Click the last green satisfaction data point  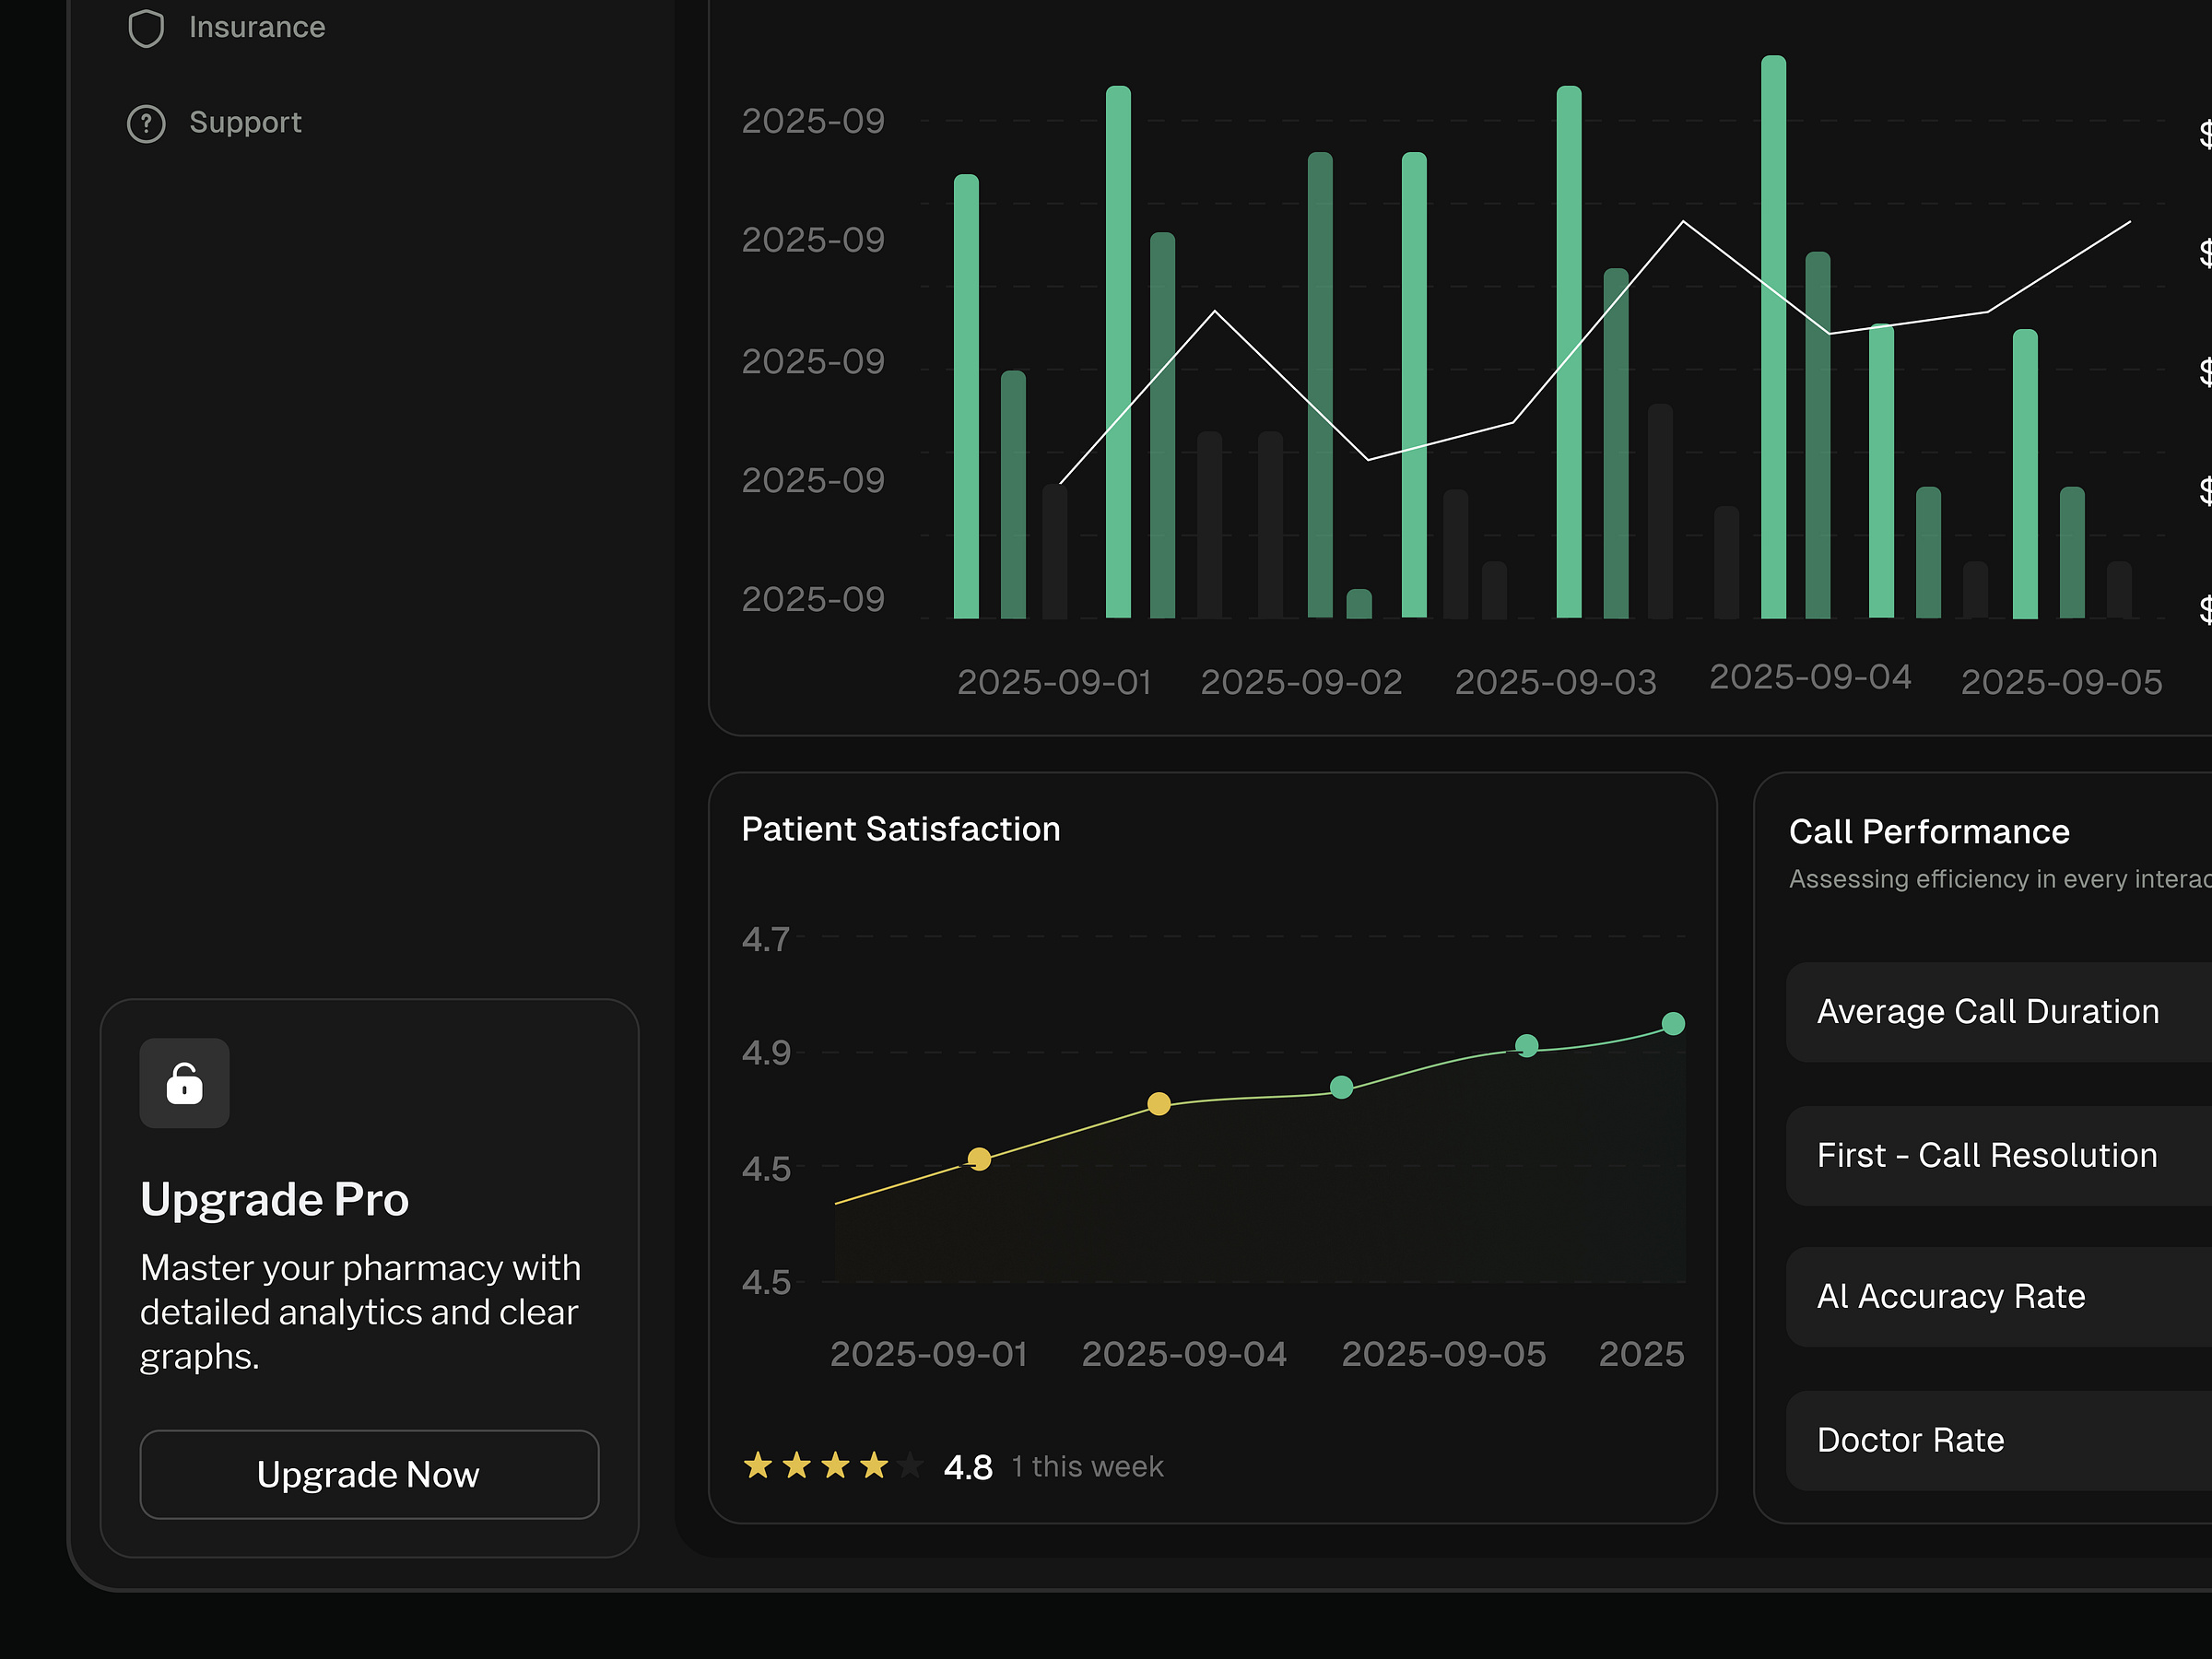(x=1673, y=1024)
